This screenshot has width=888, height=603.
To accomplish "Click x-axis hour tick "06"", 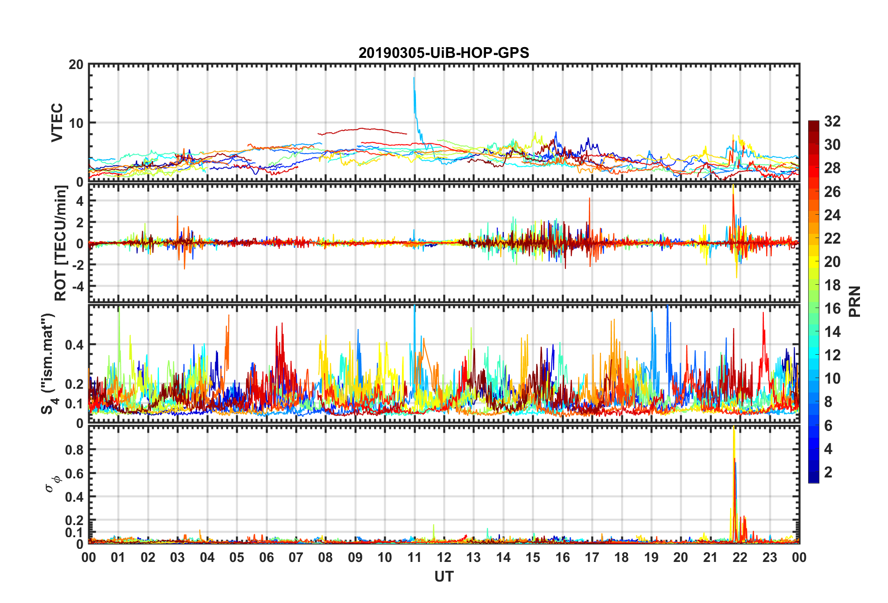I will pyautogui.click(x=267, y=557).
